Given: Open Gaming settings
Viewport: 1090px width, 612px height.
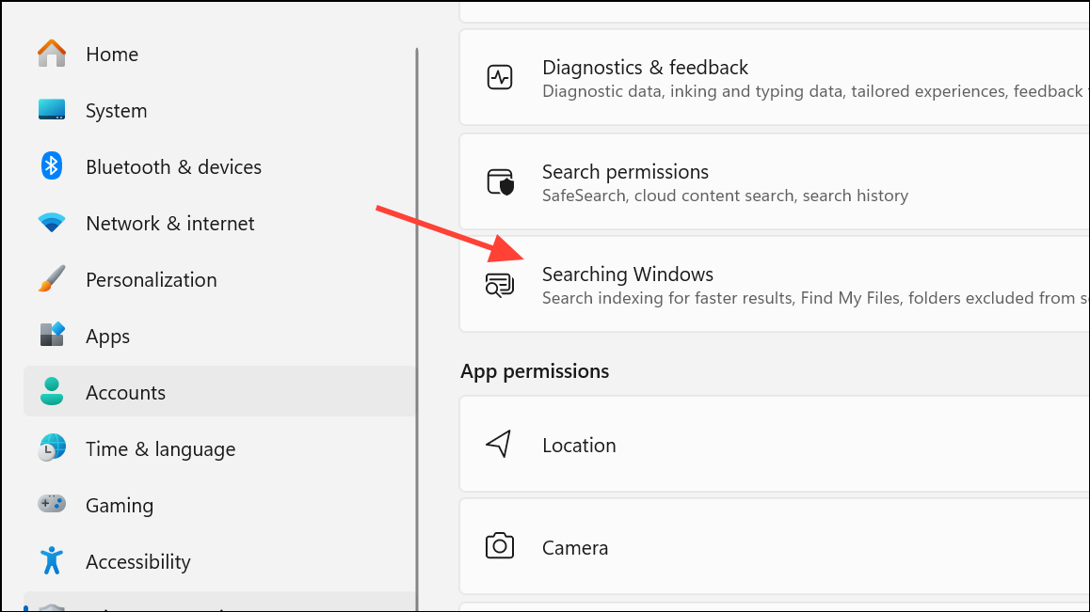Looking at the screenshot, I should click(219, 505).
